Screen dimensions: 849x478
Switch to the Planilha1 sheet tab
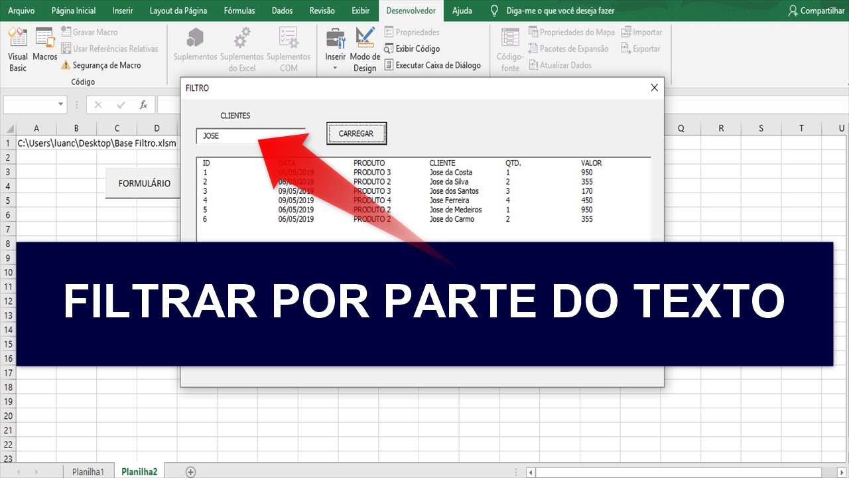(x=88, y=471)
